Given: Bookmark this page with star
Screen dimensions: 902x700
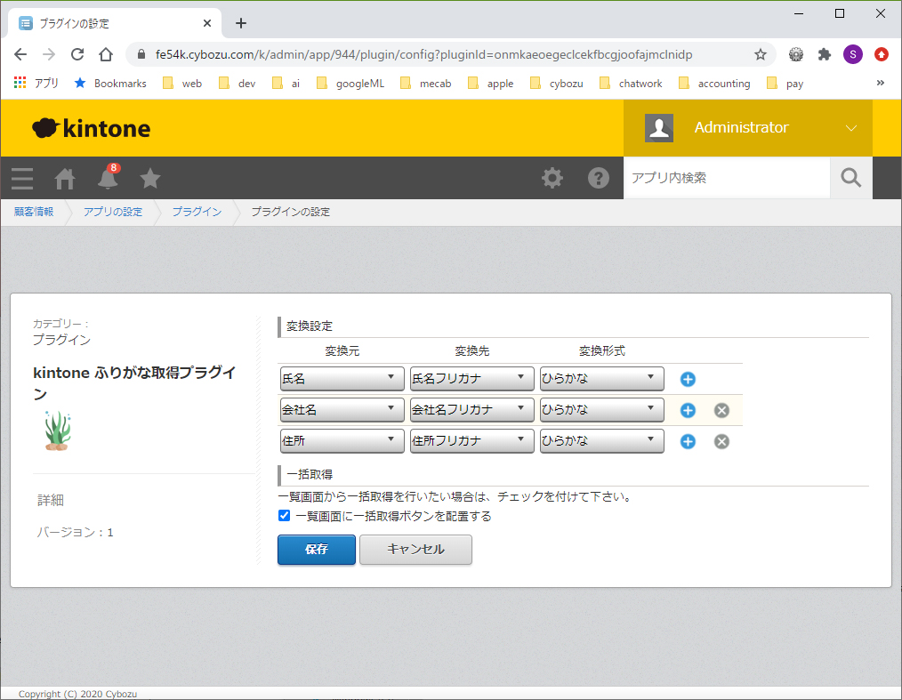Looking at the screenshot, I should 760,54.
